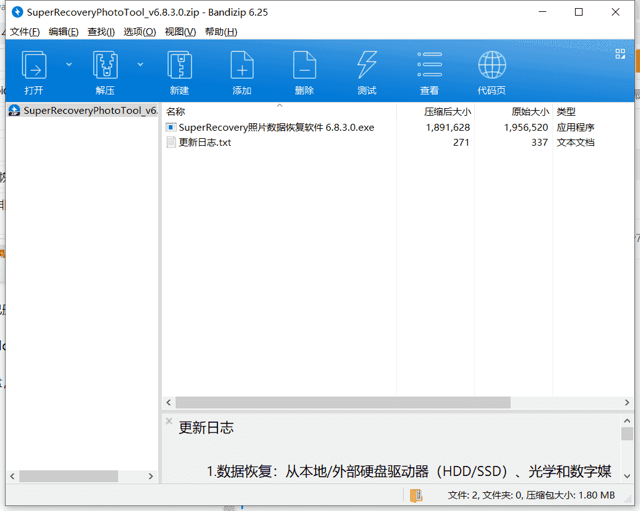
Task: Open the 视图(V) menu
Action: (x=180, y=32)
